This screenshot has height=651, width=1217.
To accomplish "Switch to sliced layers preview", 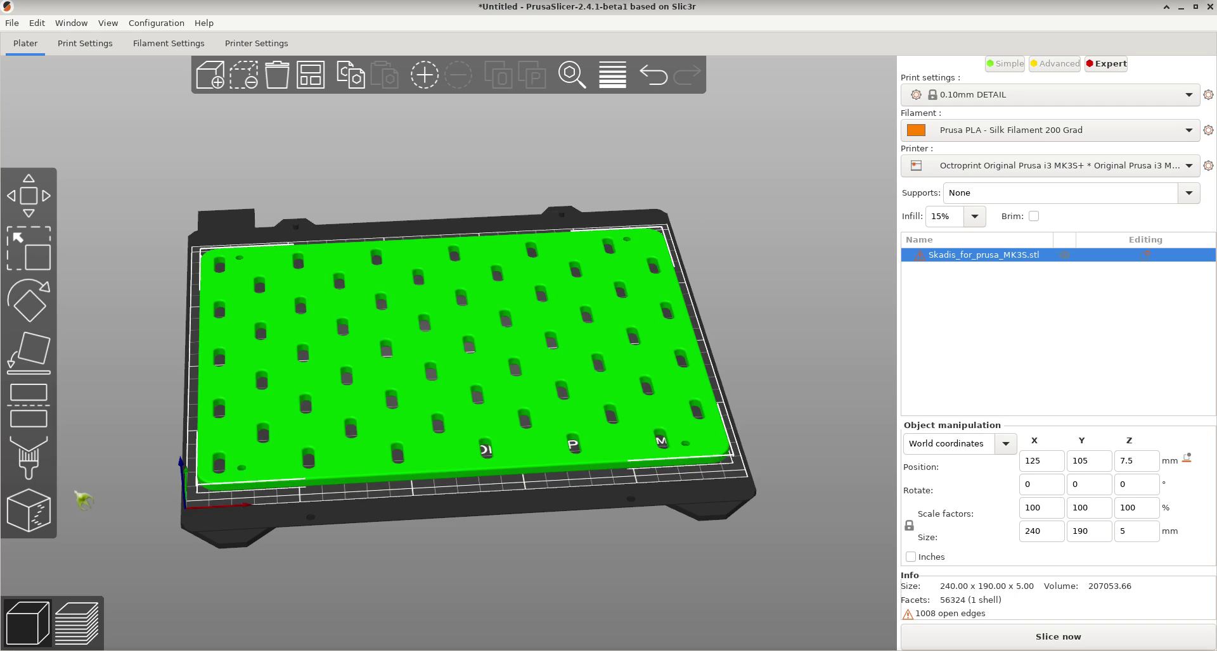I will tap(77, 623).
